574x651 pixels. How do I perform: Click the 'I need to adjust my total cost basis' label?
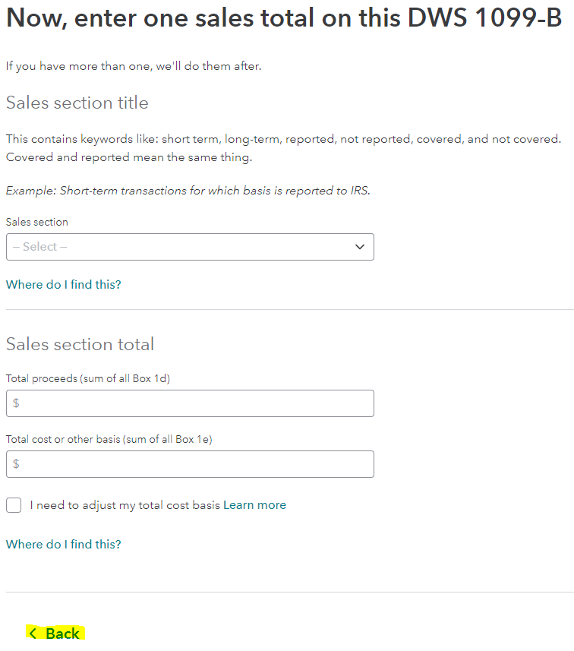coord(125,505)
